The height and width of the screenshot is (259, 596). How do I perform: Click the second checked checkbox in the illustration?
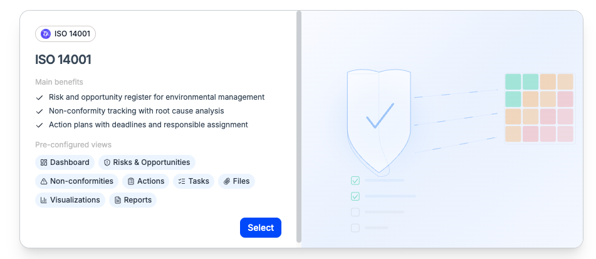coord(355,196)
